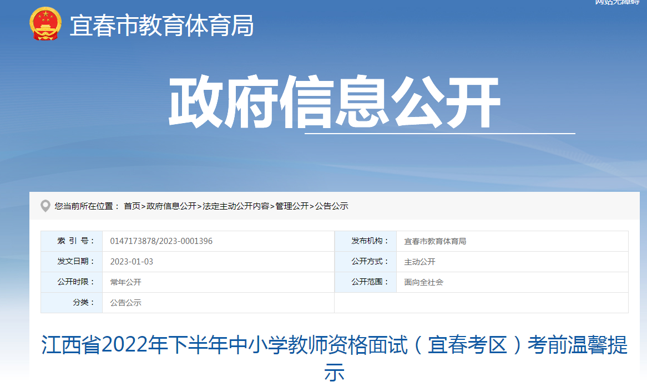
Task: Open 法定主动公开内容 breadcrumb link
Action: coord(236,206)
